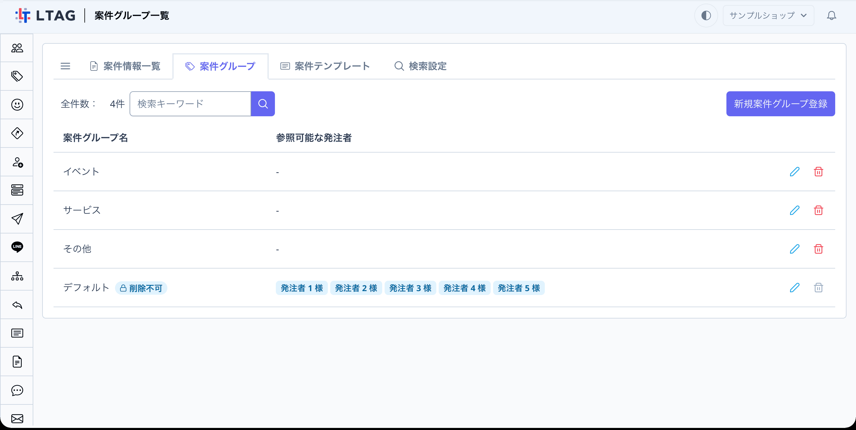
Task: Open the text lines panel sidebar icon
Action: click(x=17, y=333)
